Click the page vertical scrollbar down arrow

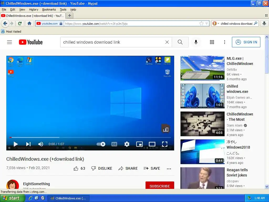tap(267, 186)
